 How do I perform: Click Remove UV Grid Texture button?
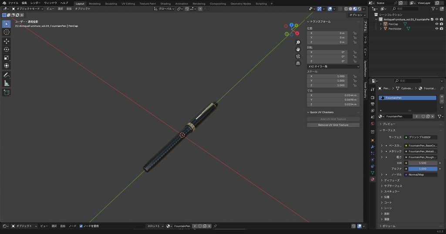[333, 125]
